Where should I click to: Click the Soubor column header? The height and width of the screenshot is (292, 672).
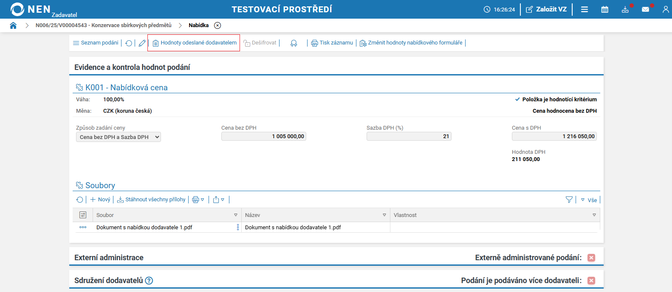[x=167, y=215]
